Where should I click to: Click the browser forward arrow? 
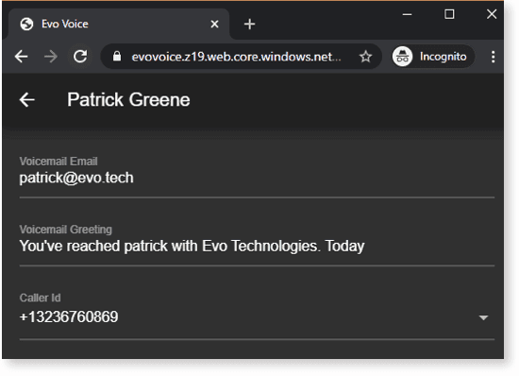click(51, 57)
